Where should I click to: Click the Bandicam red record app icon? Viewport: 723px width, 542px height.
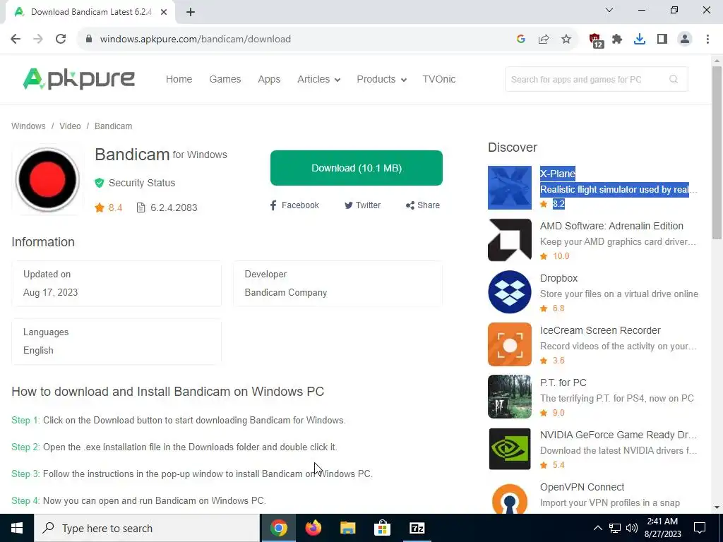tap(47, 180)
